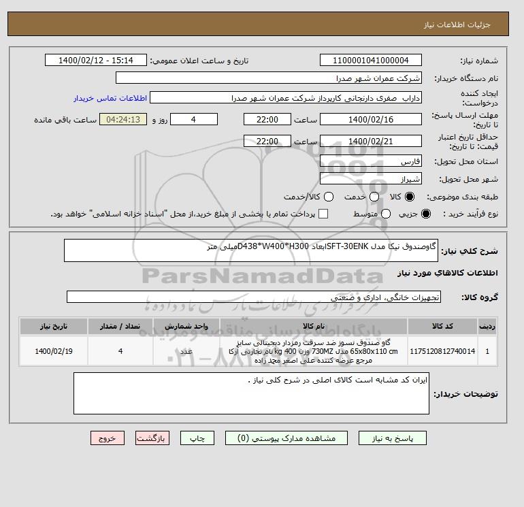The width and height of the screenshot is (524, 507).
Task: Click the product name cell گاو صندوق نسوز
Action: (x=314, y=351)
